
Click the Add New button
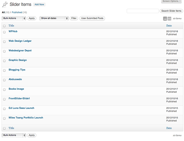(x=39, y=5)
